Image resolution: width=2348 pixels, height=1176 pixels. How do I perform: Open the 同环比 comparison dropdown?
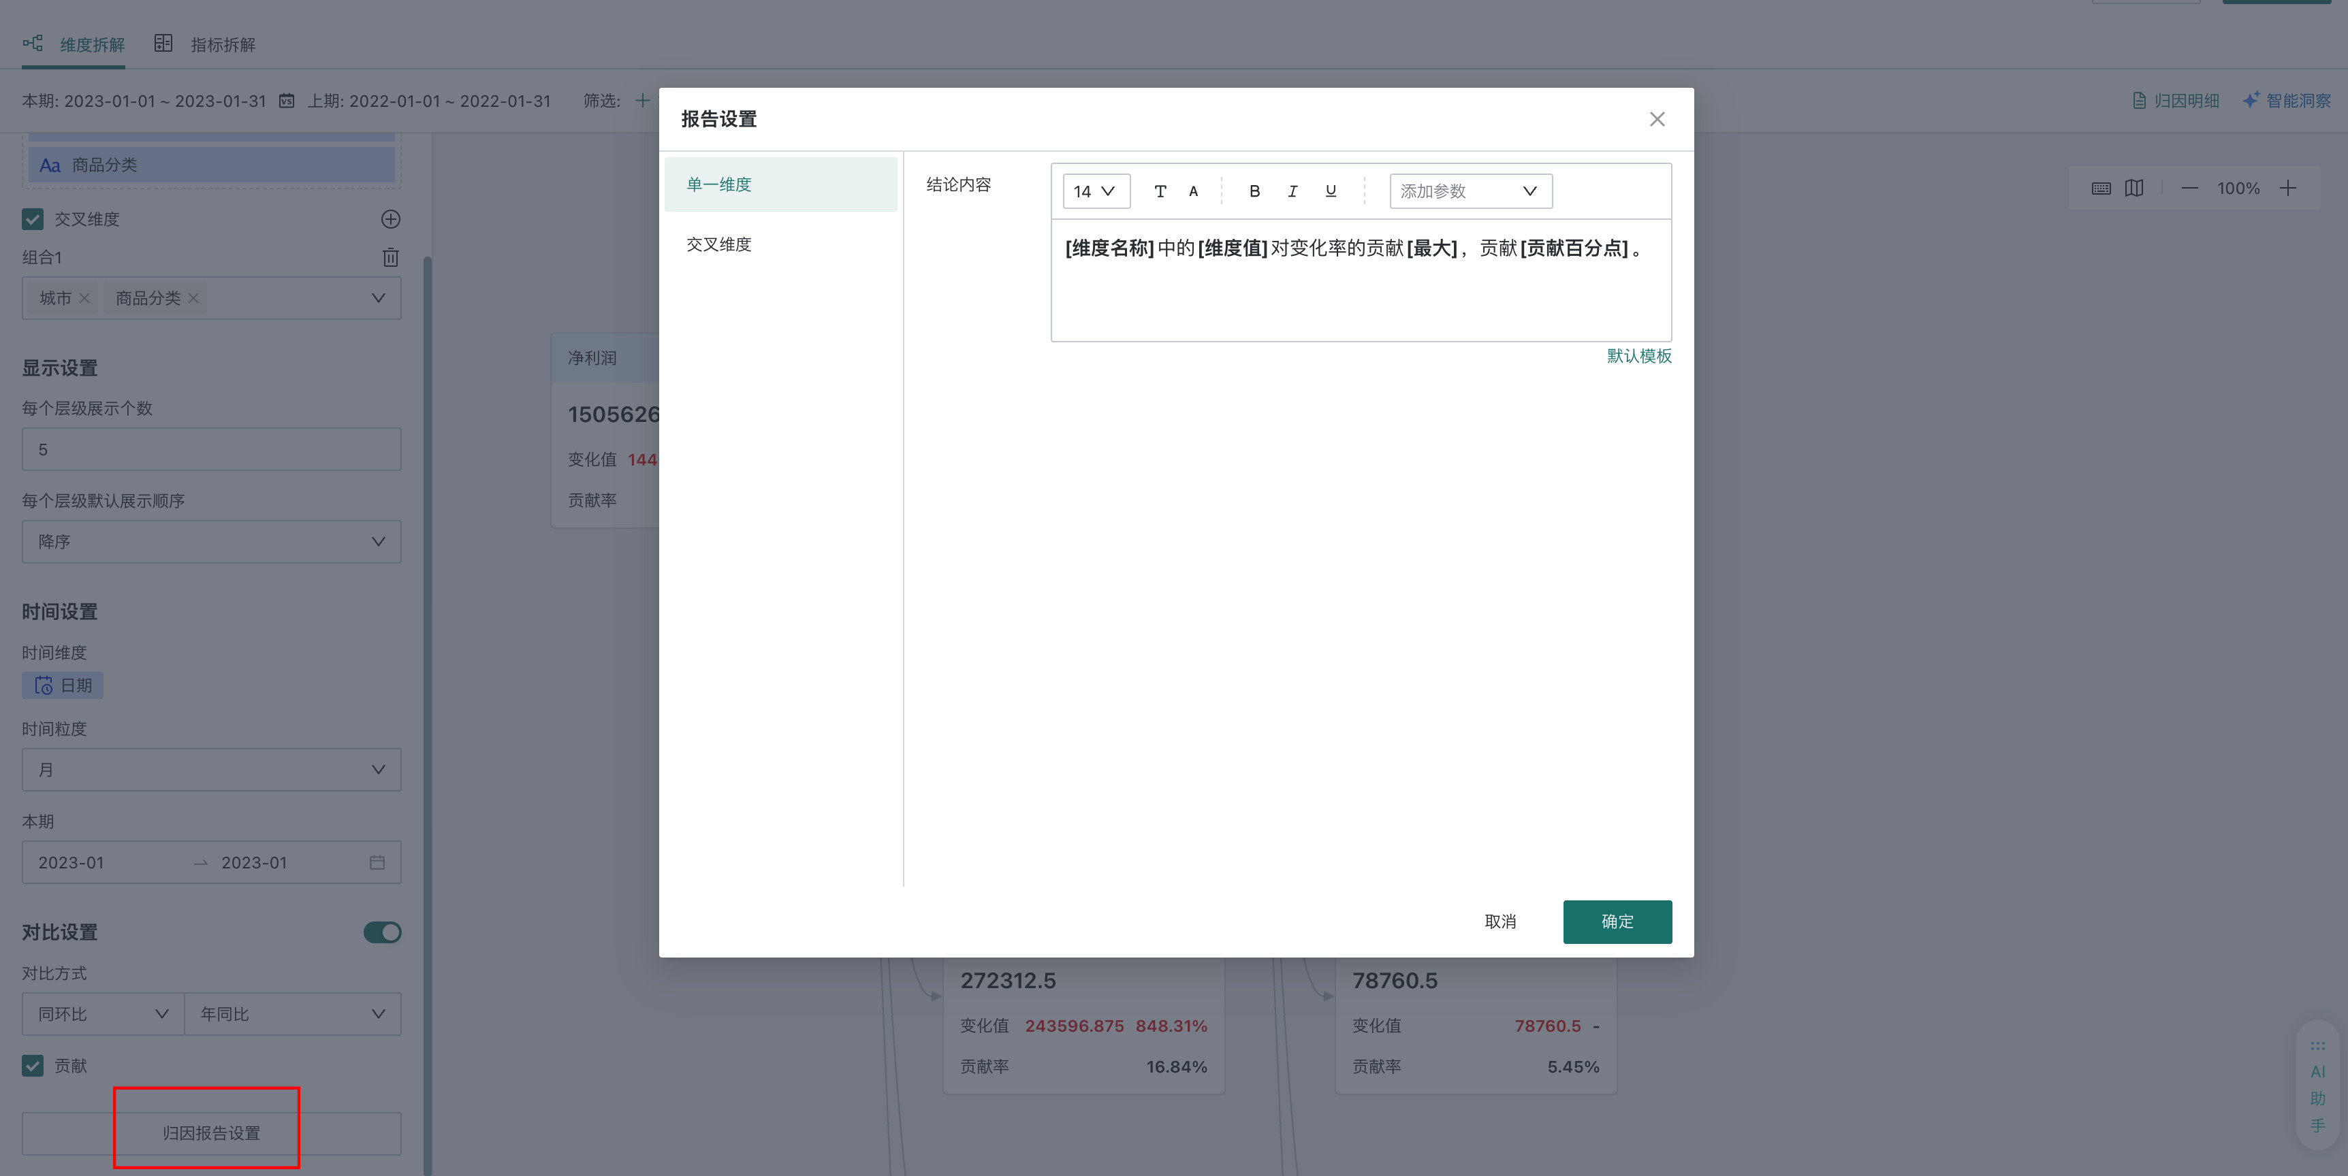103,1014
